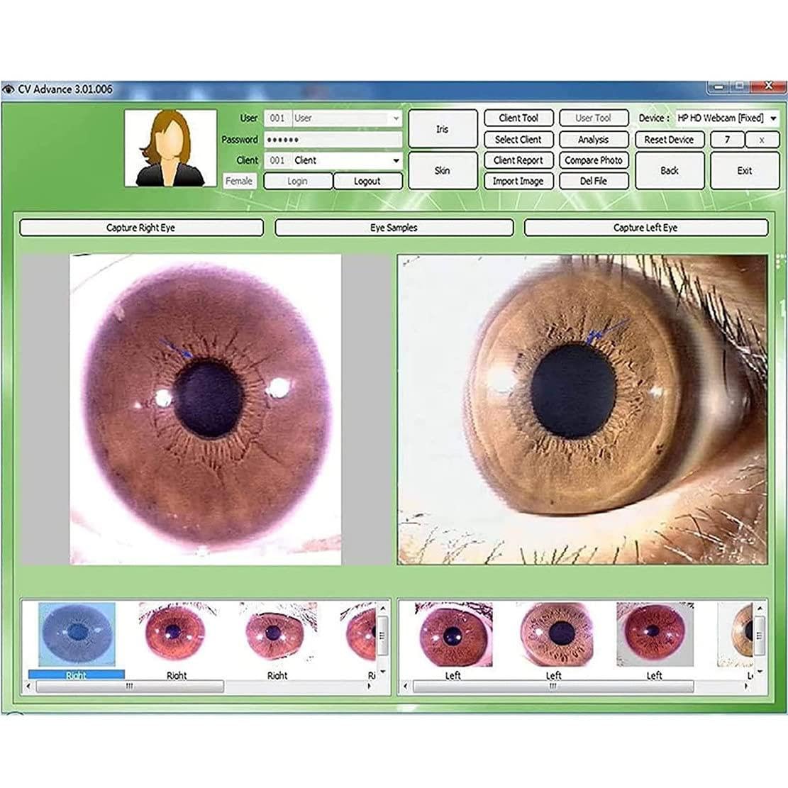Click the Logout button
The height and width of the screenshot is (788, 788).
[x=367, y=181]
